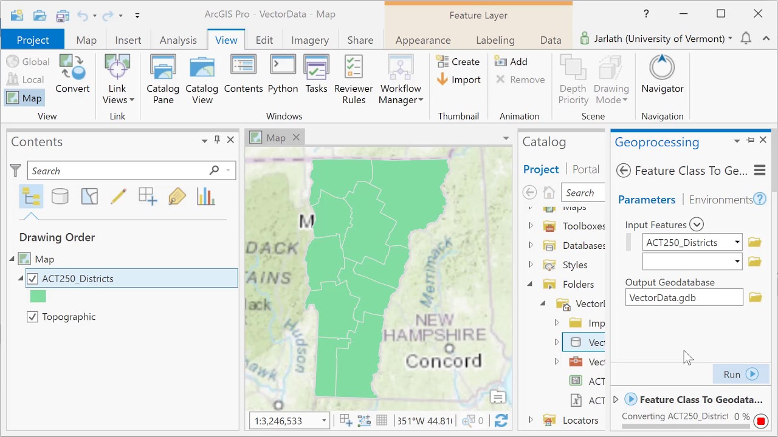Open the Imagery ribbon tab
This screenshot has height=437, width=778.
coord(310,40)
